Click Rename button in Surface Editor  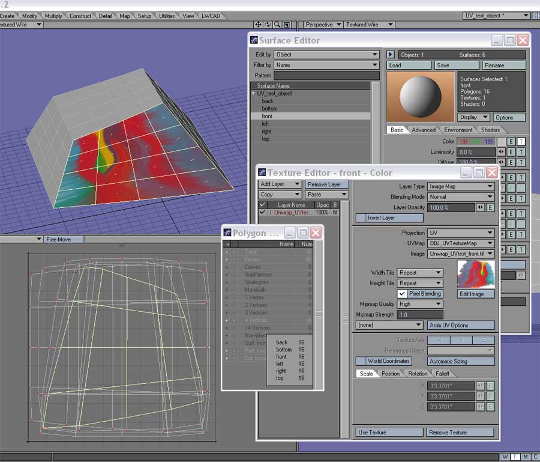tap(504, 65)
